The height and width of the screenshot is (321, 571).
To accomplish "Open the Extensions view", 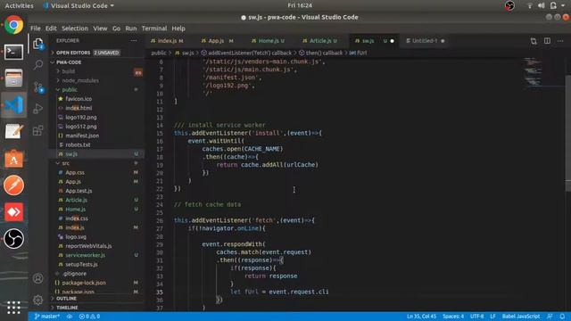I will point(37,130).
